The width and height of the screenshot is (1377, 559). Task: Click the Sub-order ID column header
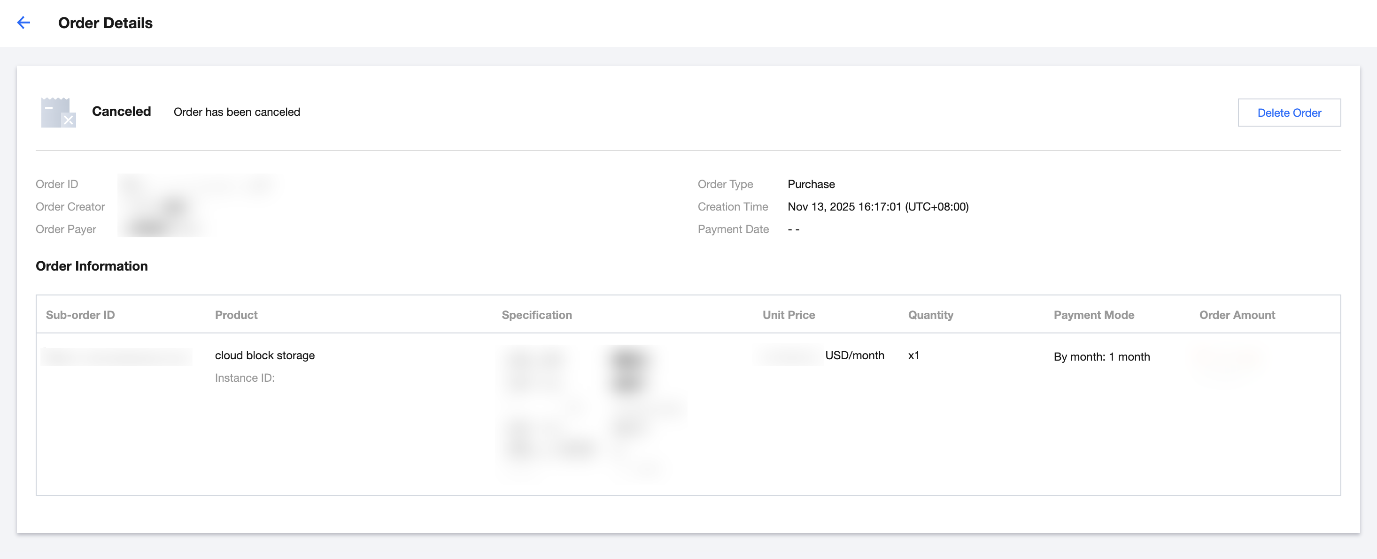click(80, 315)
